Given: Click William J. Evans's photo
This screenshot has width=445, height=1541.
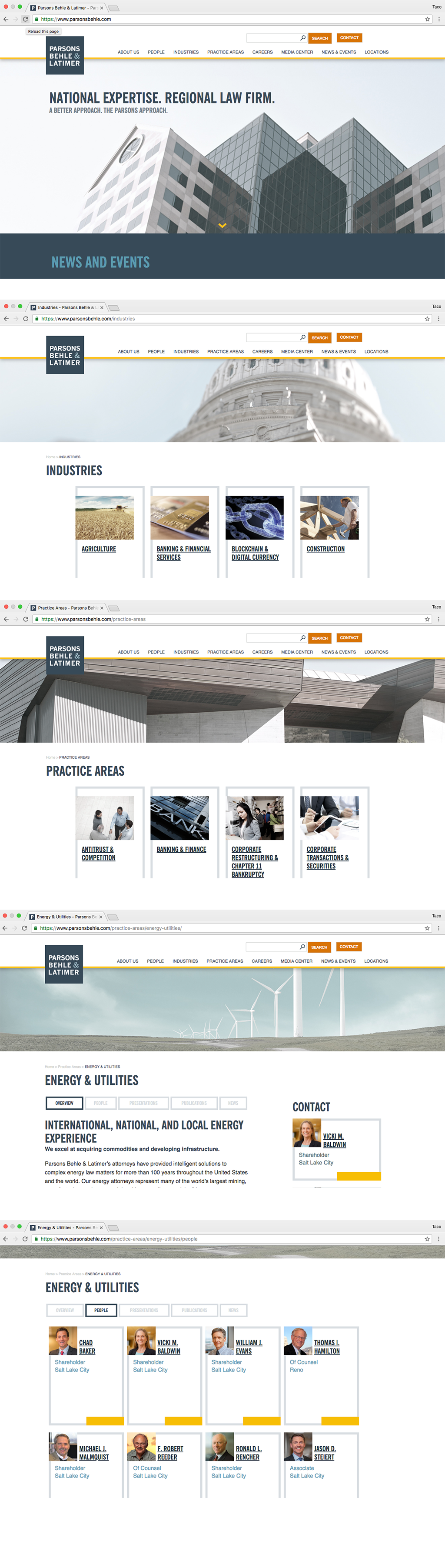Looking at the screenshot, I should [219, 1341].
